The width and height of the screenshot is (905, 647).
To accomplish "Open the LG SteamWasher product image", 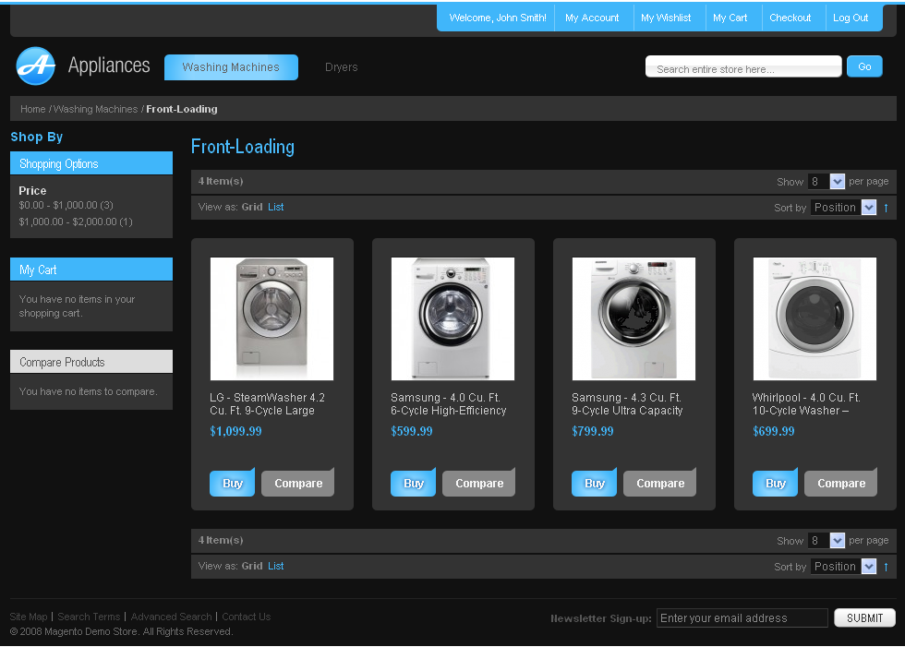I will (271, 319).
